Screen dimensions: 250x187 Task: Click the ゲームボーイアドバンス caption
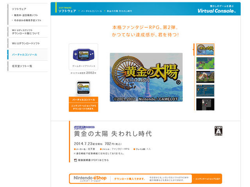pyautogui.click(x=84, y=66)
